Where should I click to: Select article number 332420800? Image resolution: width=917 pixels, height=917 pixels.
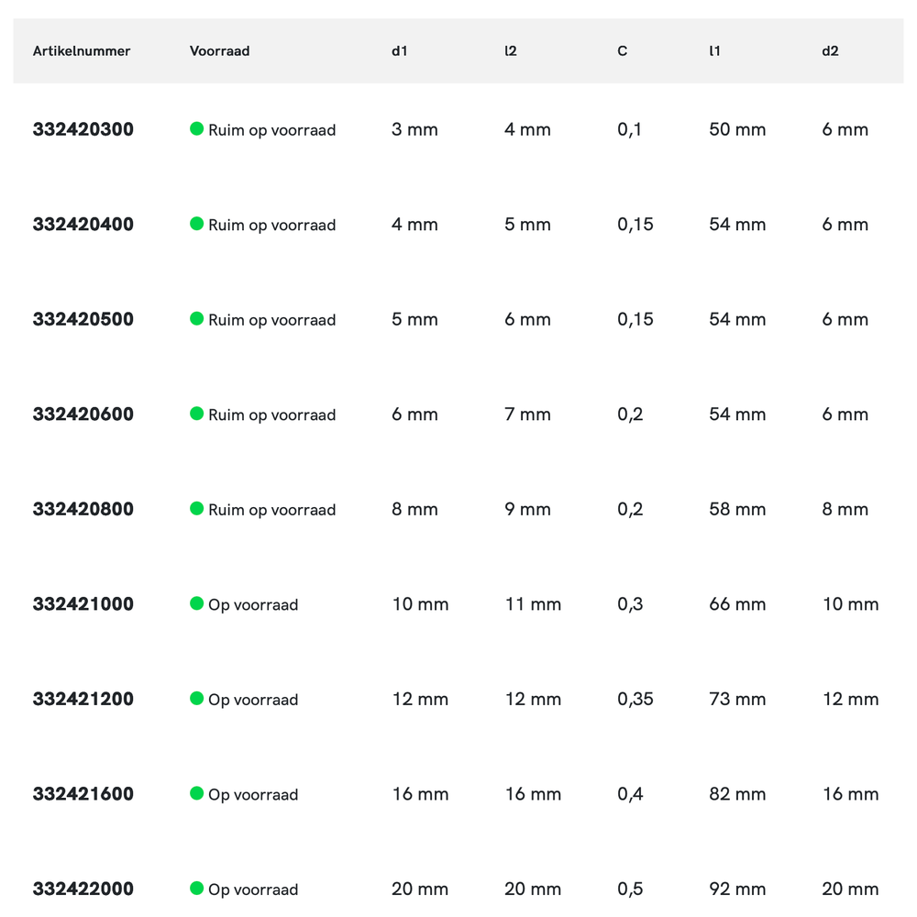83,509
